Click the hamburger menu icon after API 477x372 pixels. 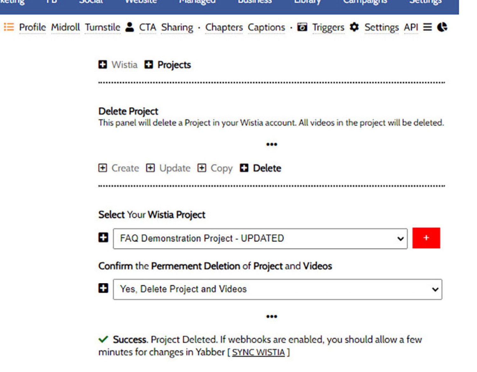(x=427, y=27)
